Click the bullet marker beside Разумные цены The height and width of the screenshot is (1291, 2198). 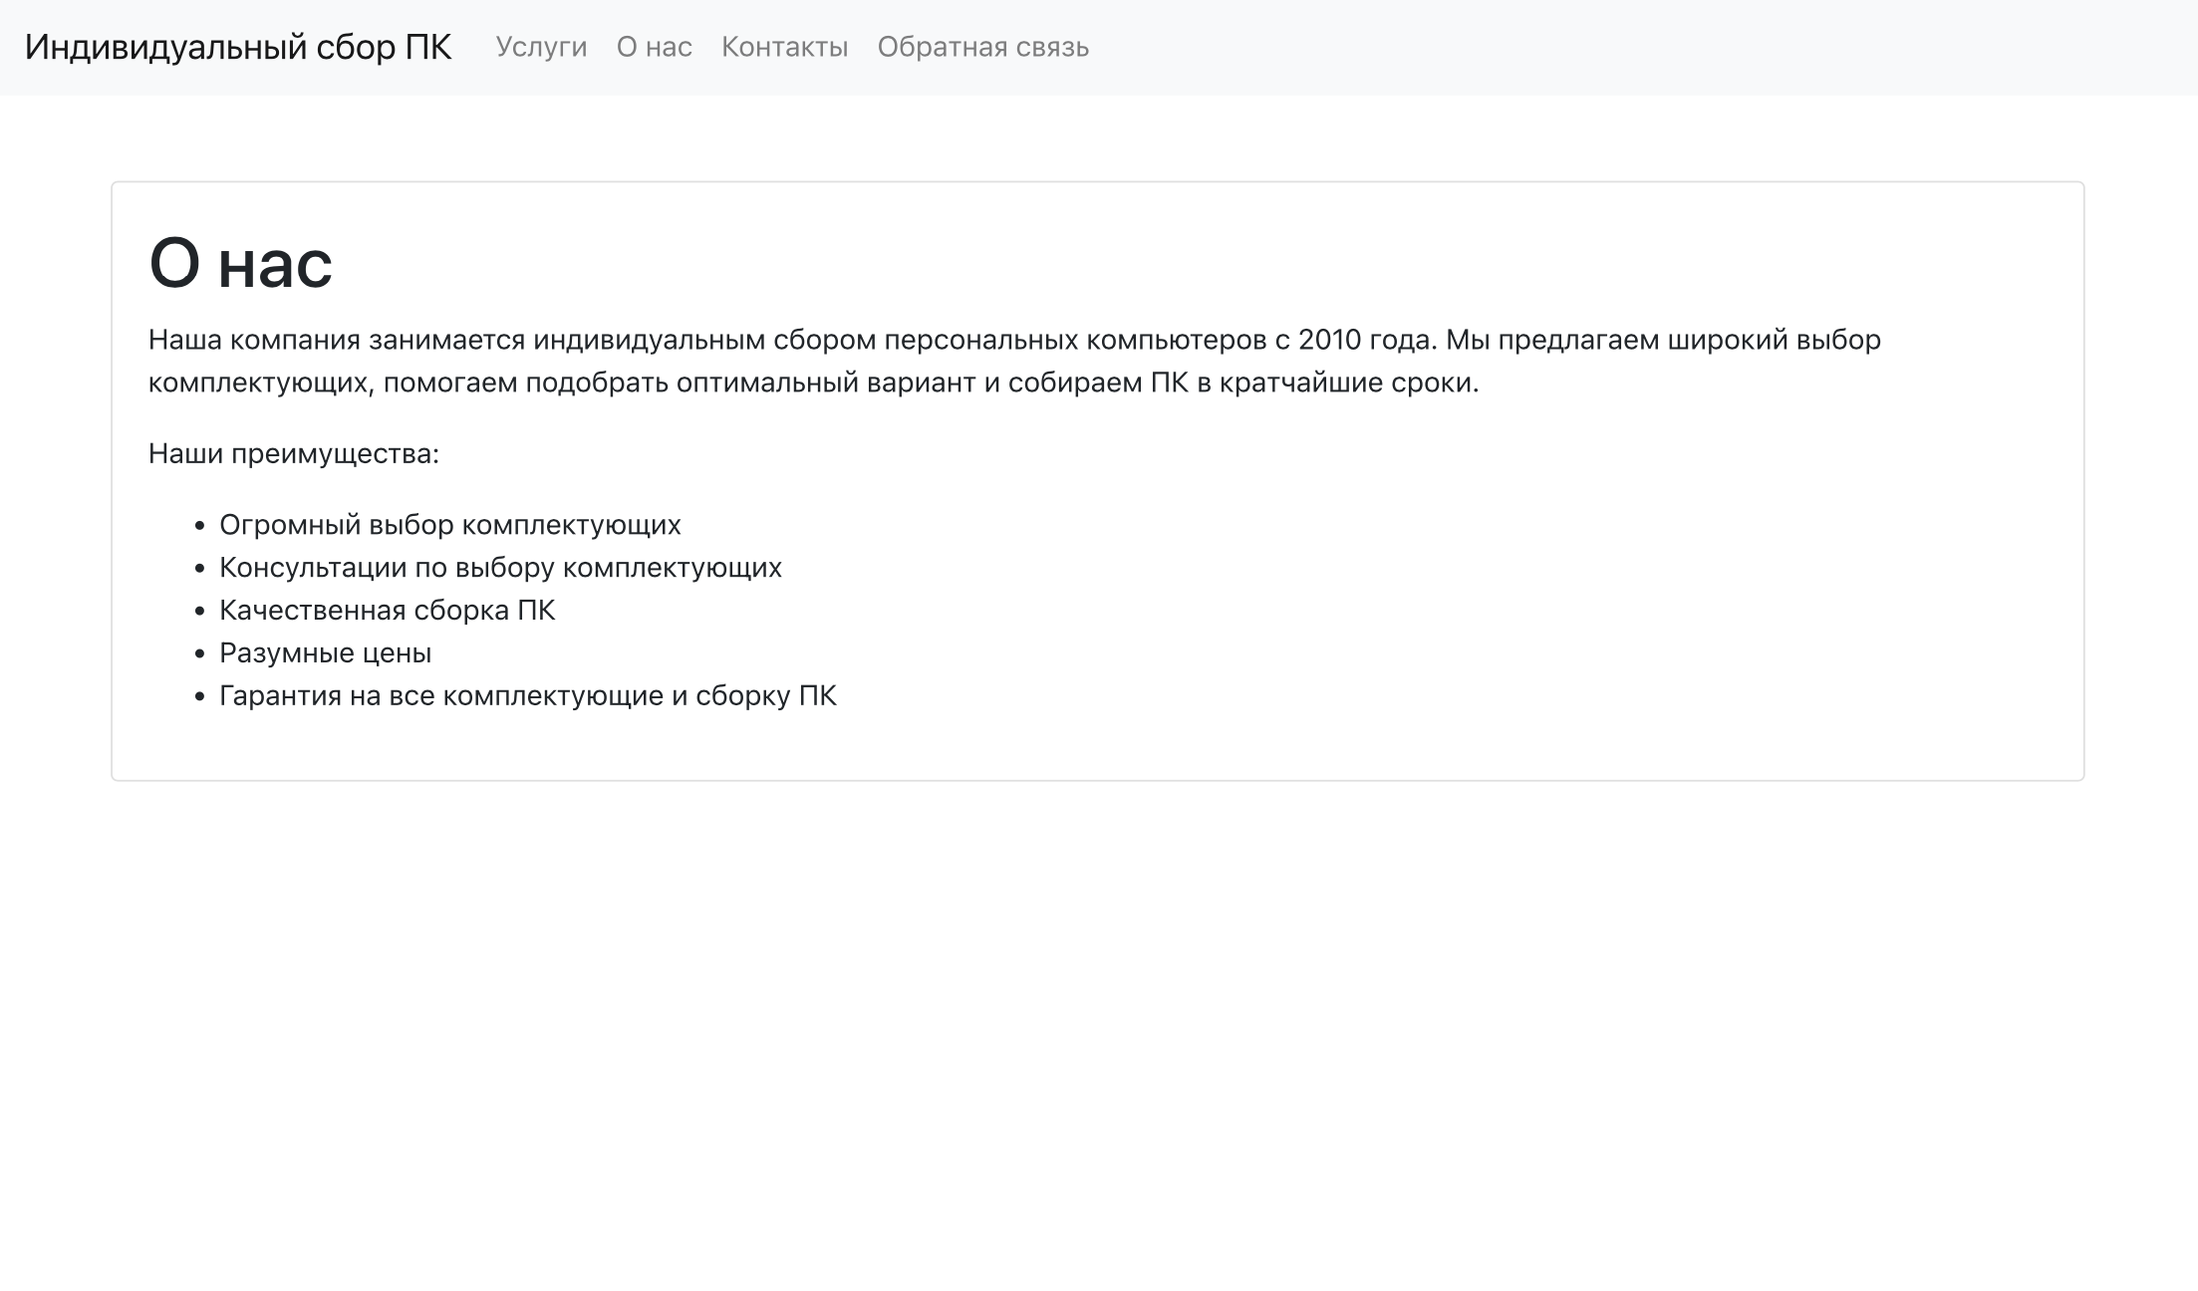(200, 652)
